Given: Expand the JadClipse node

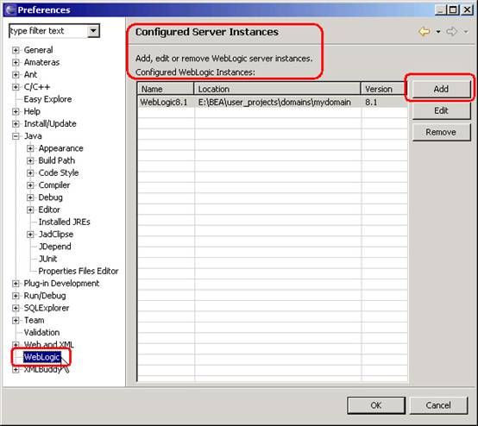Looking at the screenshot, I should coord(30,235).
